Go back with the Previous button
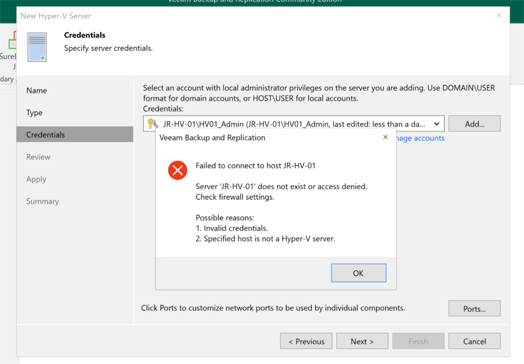This screenshot has height=364, width=524. pyautogui.click(x=306, y=341)
